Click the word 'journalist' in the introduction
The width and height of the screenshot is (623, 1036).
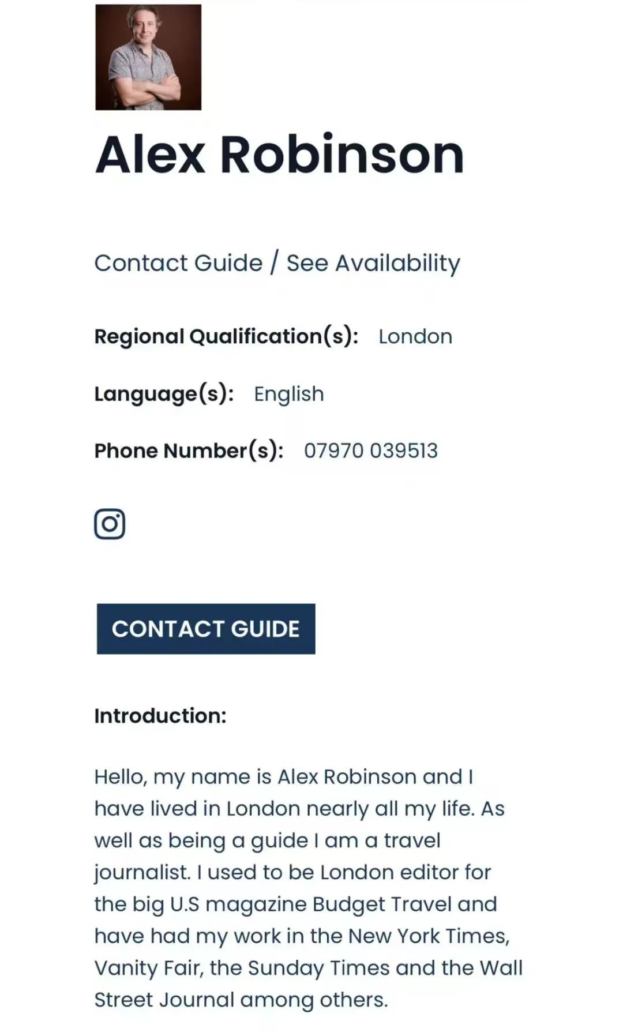[141, 872]
